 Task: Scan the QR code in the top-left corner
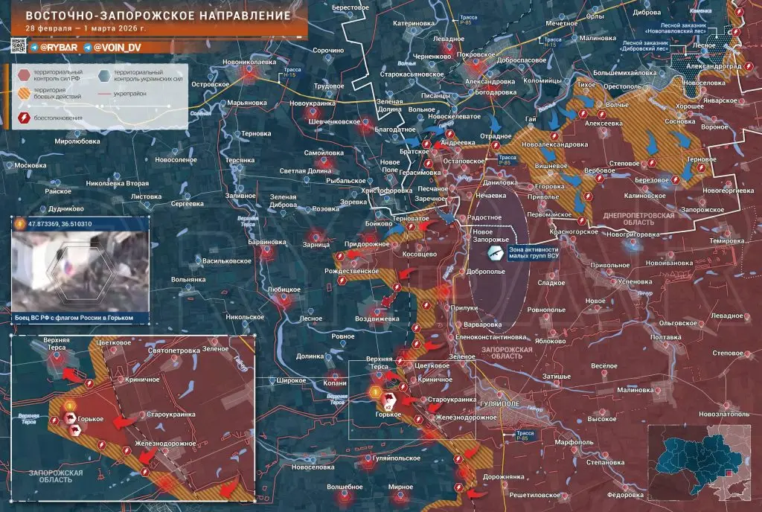pyautogui.click(x=18, y=46)
